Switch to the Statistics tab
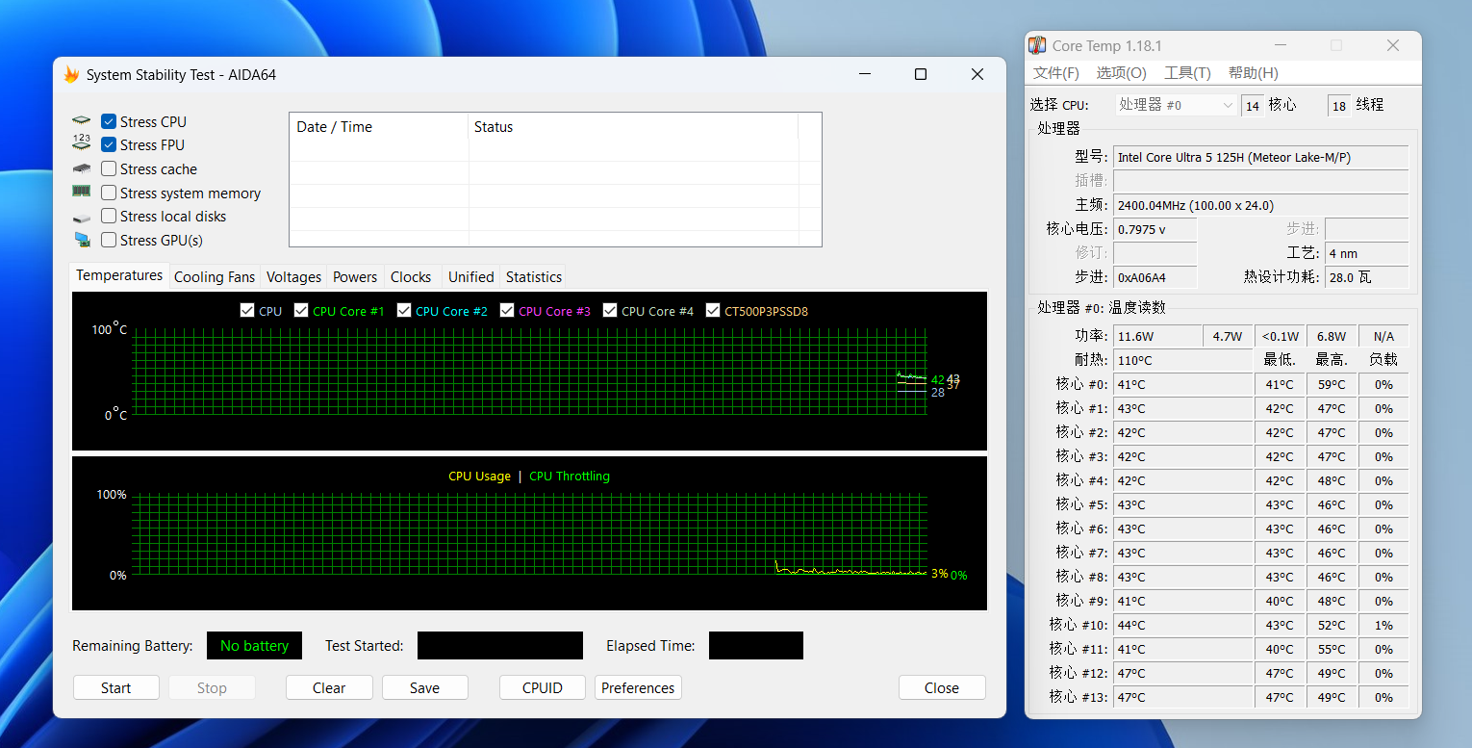Screen dimensions: 1472x748 pyautogui.click(x=534, y=276)
